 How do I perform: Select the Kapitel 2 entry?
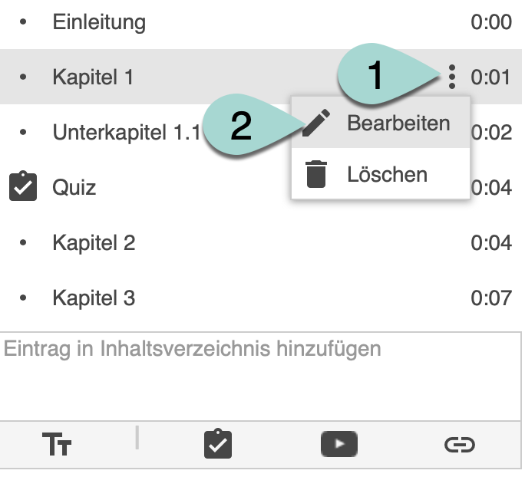(x=94, y=243)
